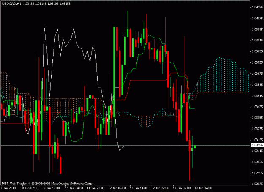Select the 8 Jan 02:00 time label
Viewport: 264px width, 192px height.
pyautogui.click(x=30, y=188)
